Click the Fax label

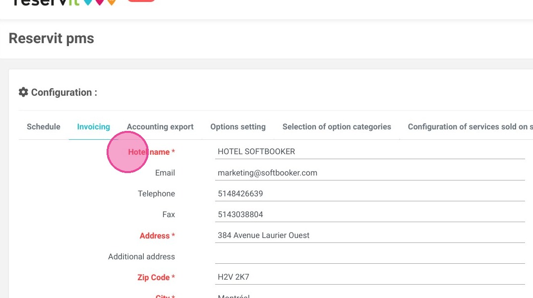pyautogui.click(x=169, y=214)
